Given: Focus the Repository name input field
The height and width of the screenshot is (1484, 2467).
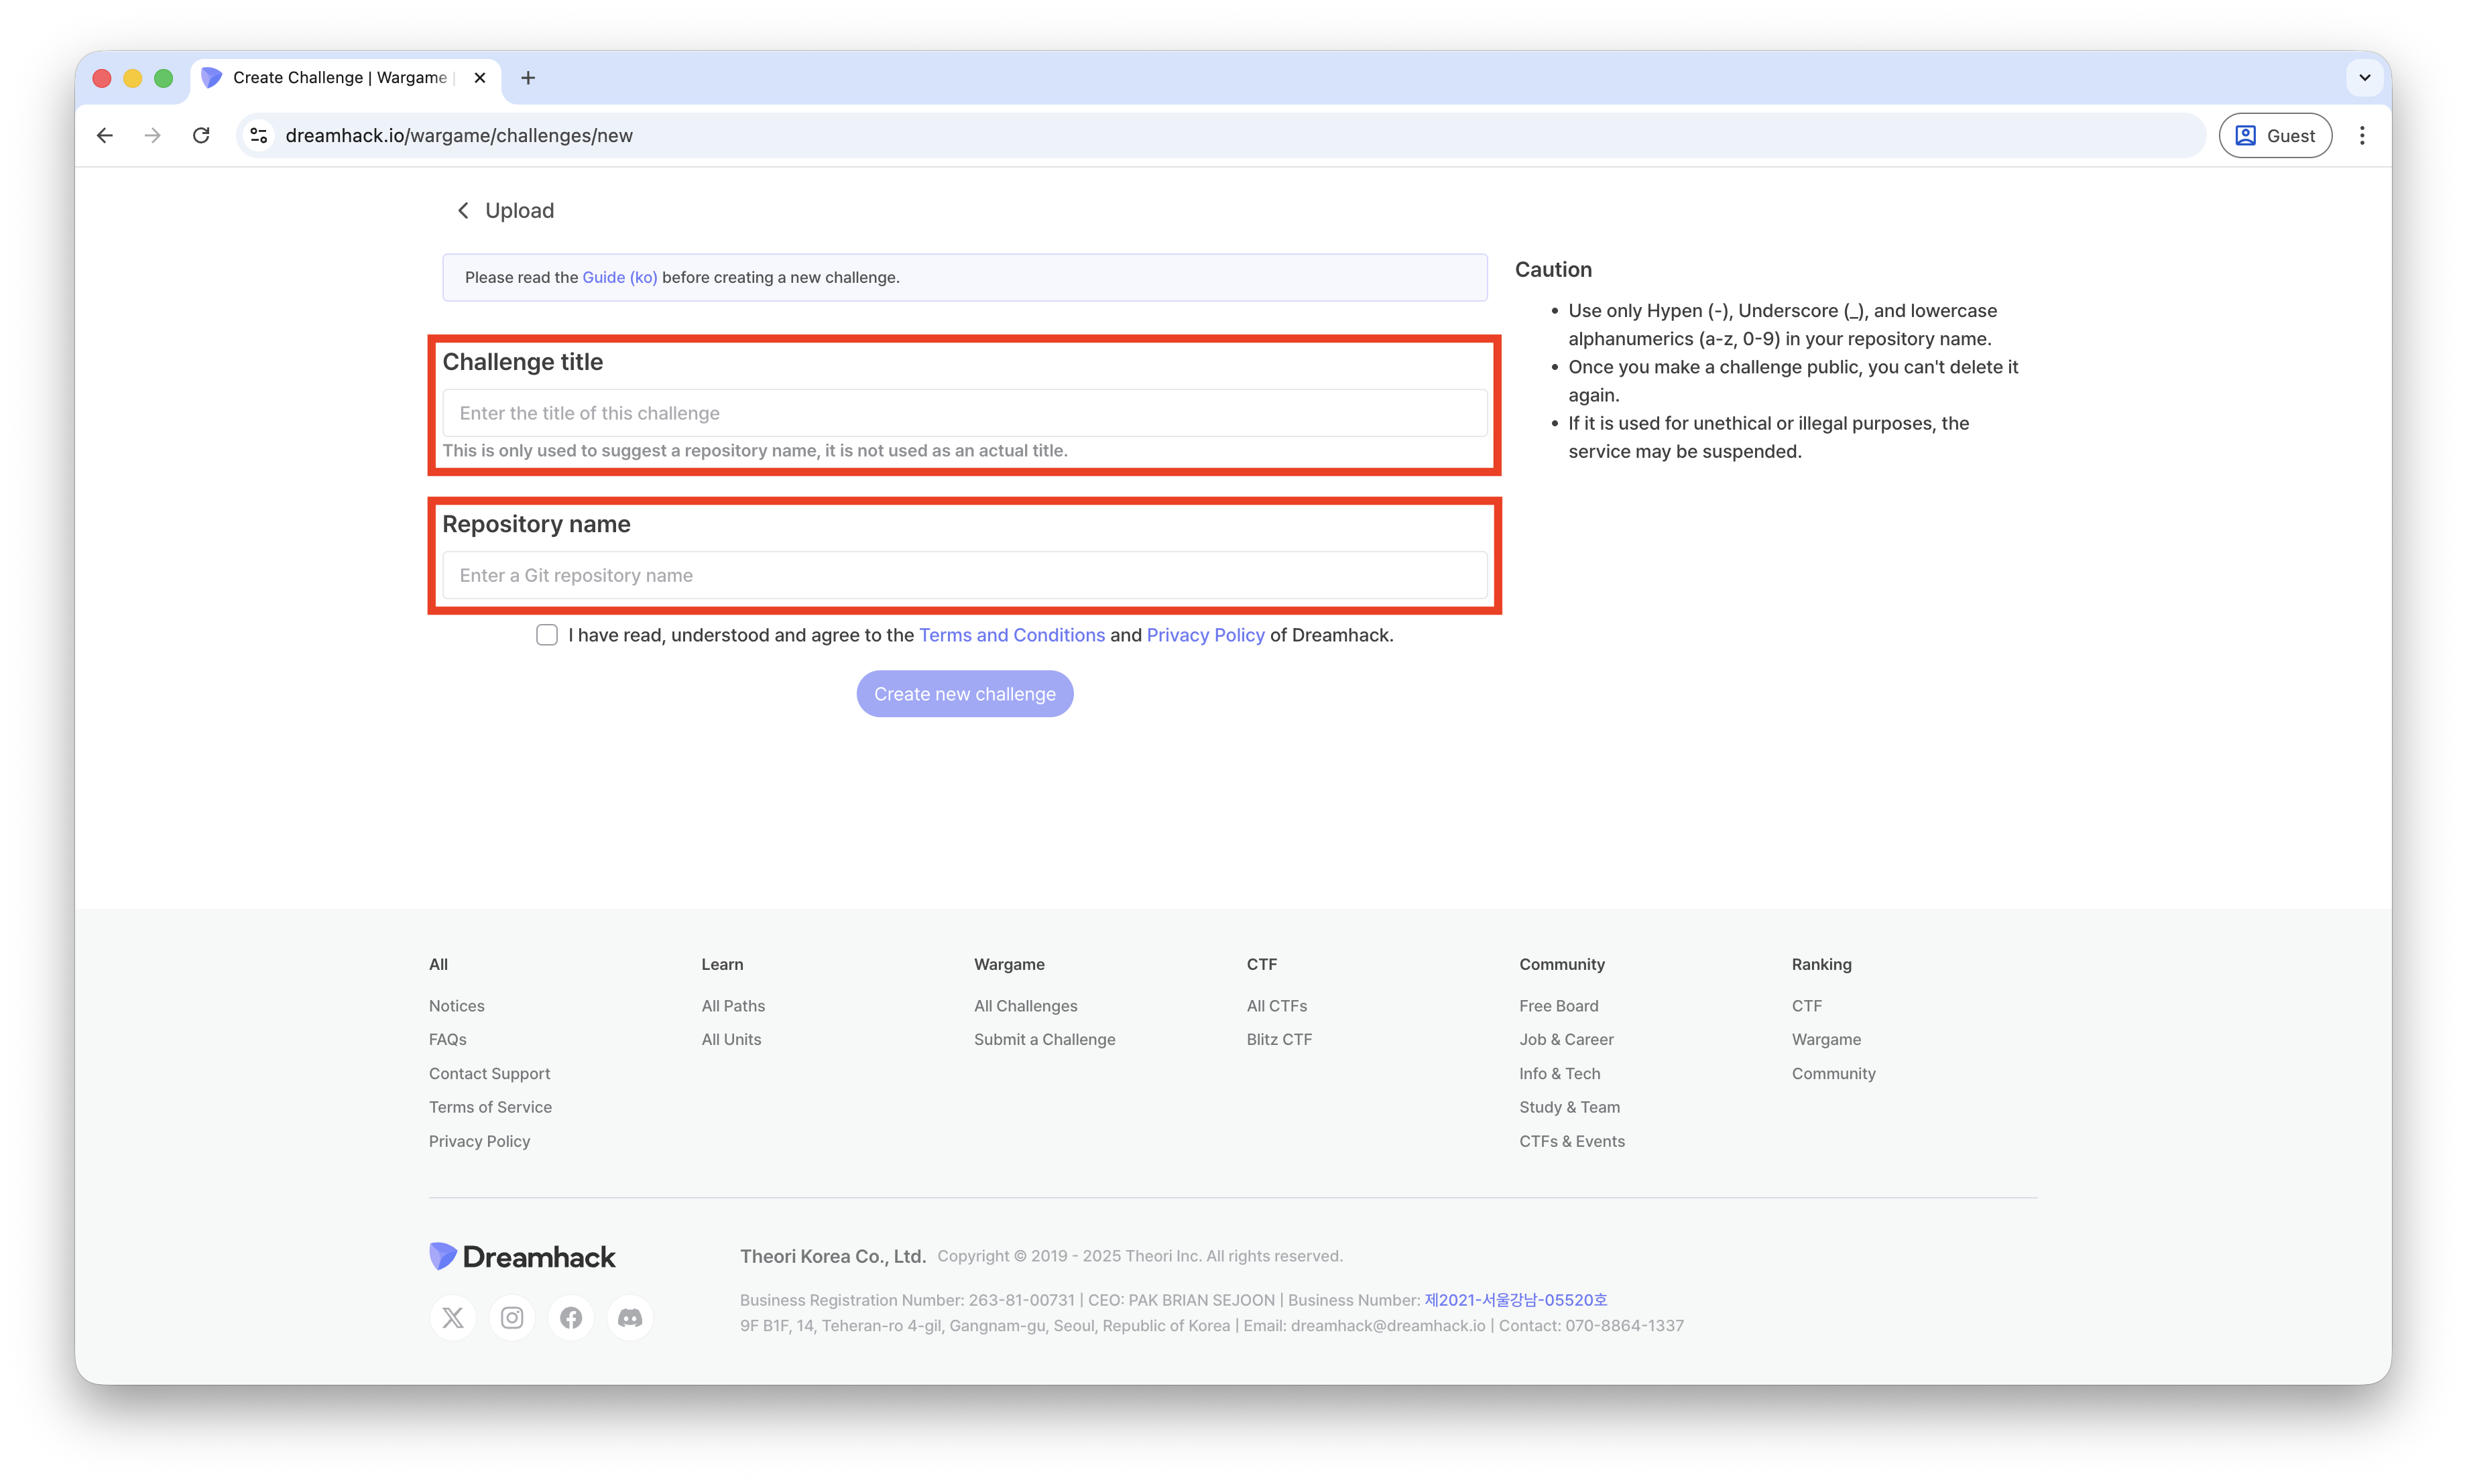Looking at the screenshot, I should pos(964,575).
